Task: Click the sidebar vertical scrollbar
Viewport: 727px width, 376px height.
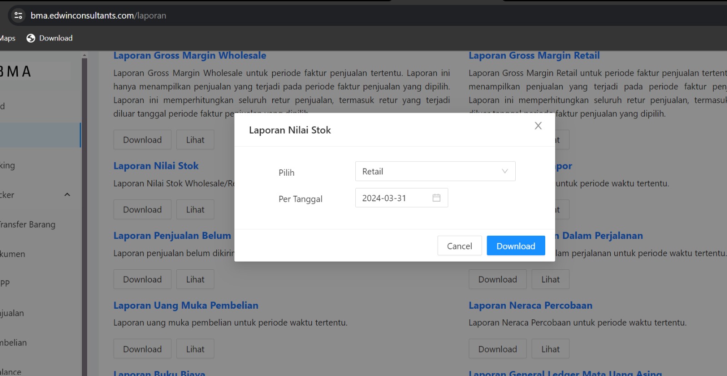Action: tap(85, 213)
